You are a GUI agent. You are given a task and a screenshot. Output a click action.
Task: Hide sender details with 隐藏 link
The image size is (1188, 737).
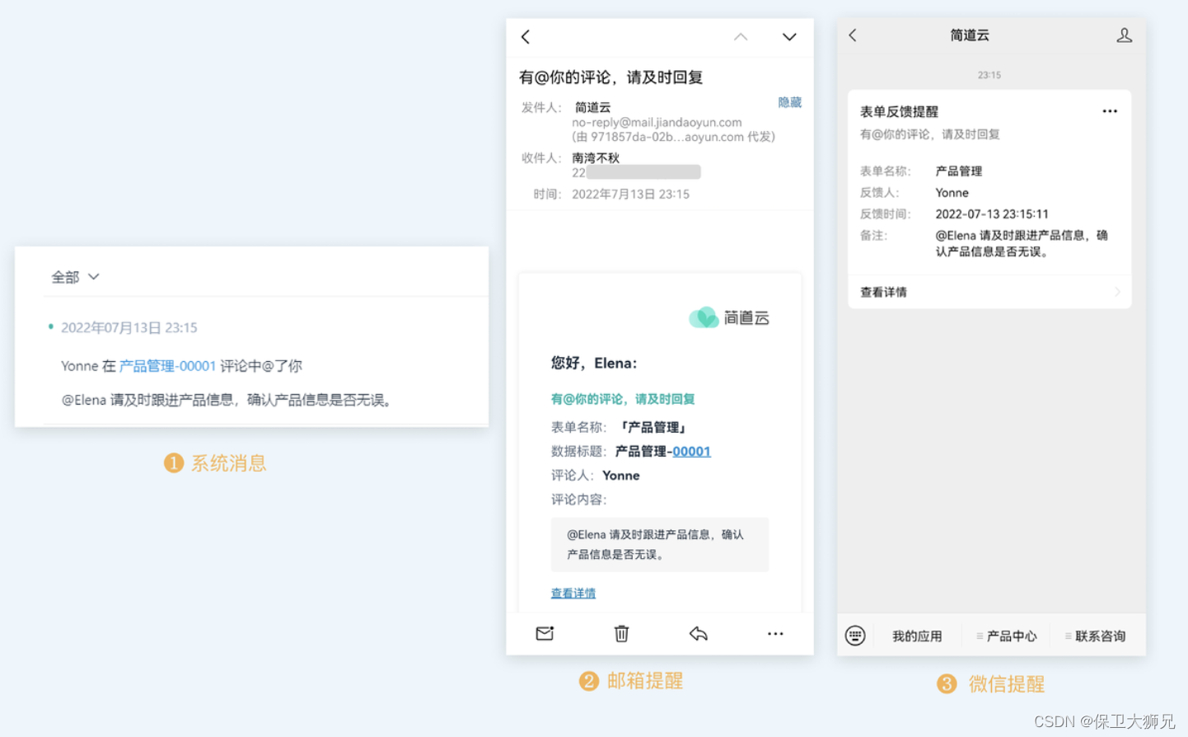pos(789,102)
